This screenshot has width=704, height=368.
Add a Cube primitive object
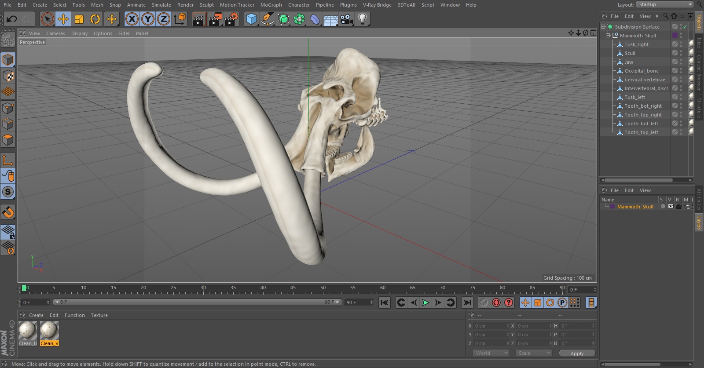[x=251, y=19]
